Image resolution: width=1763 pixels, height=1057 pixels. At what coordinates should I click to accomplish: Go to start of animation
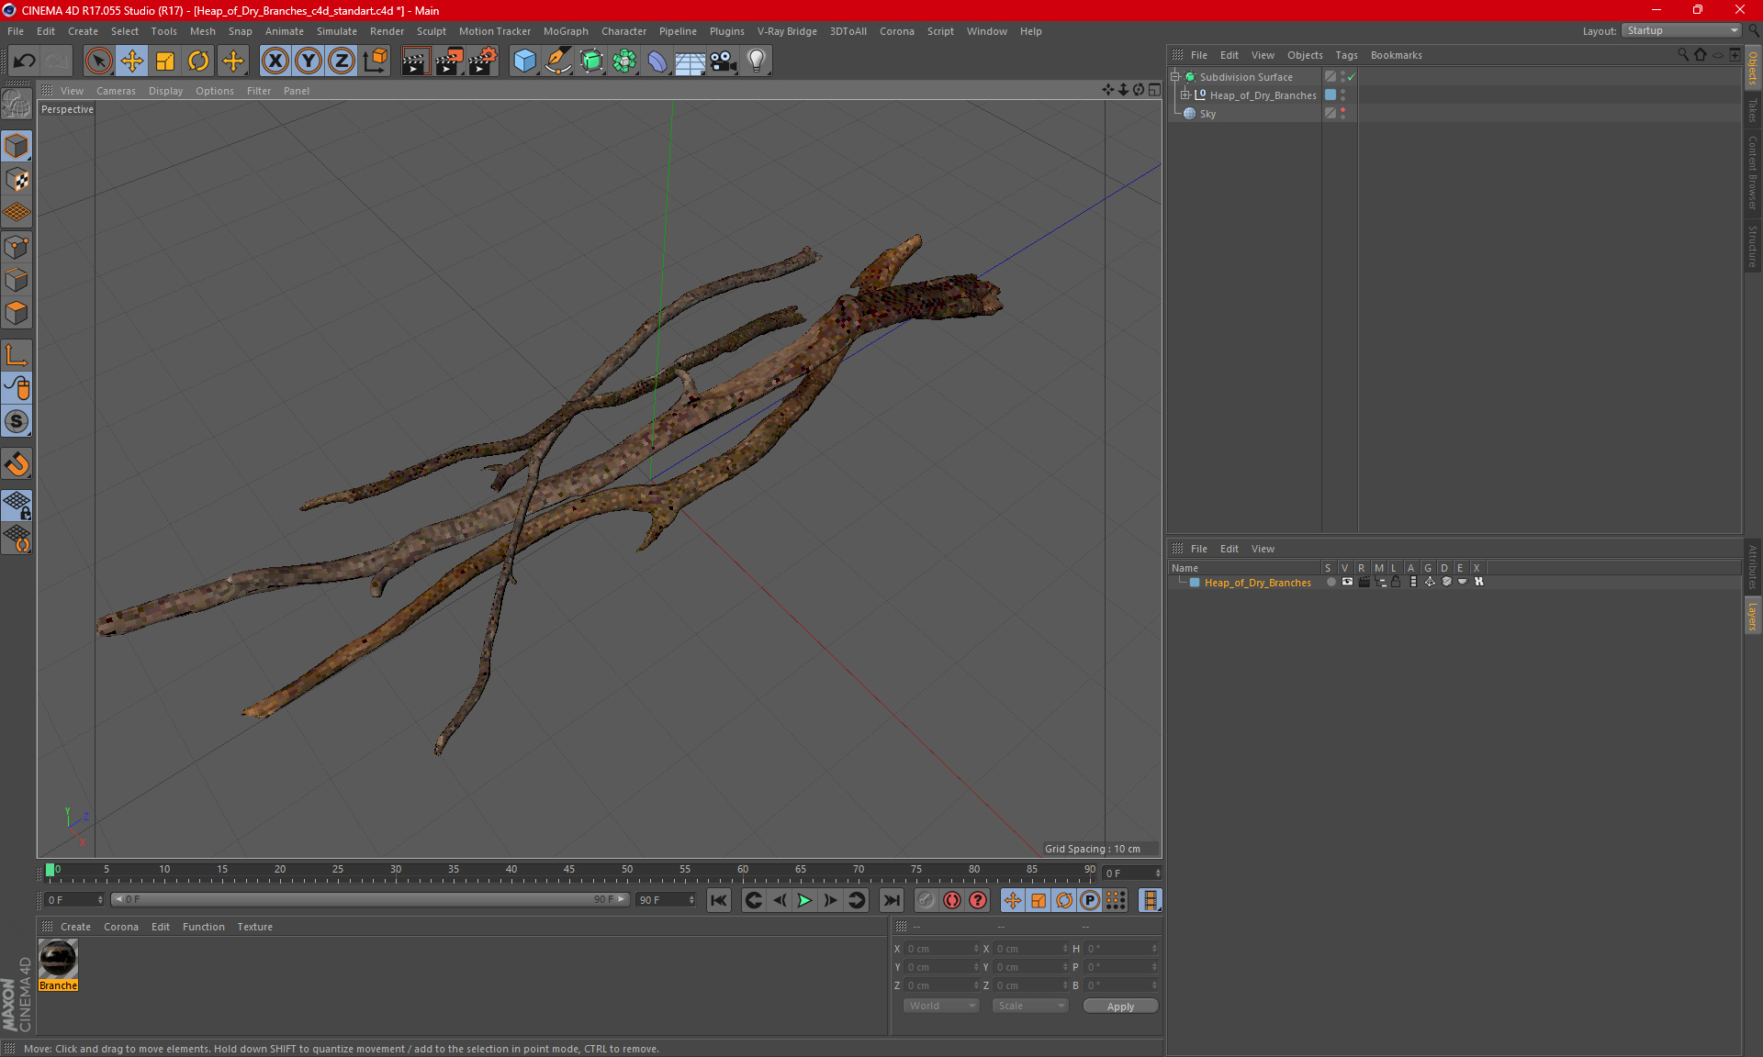pos(718,900)
